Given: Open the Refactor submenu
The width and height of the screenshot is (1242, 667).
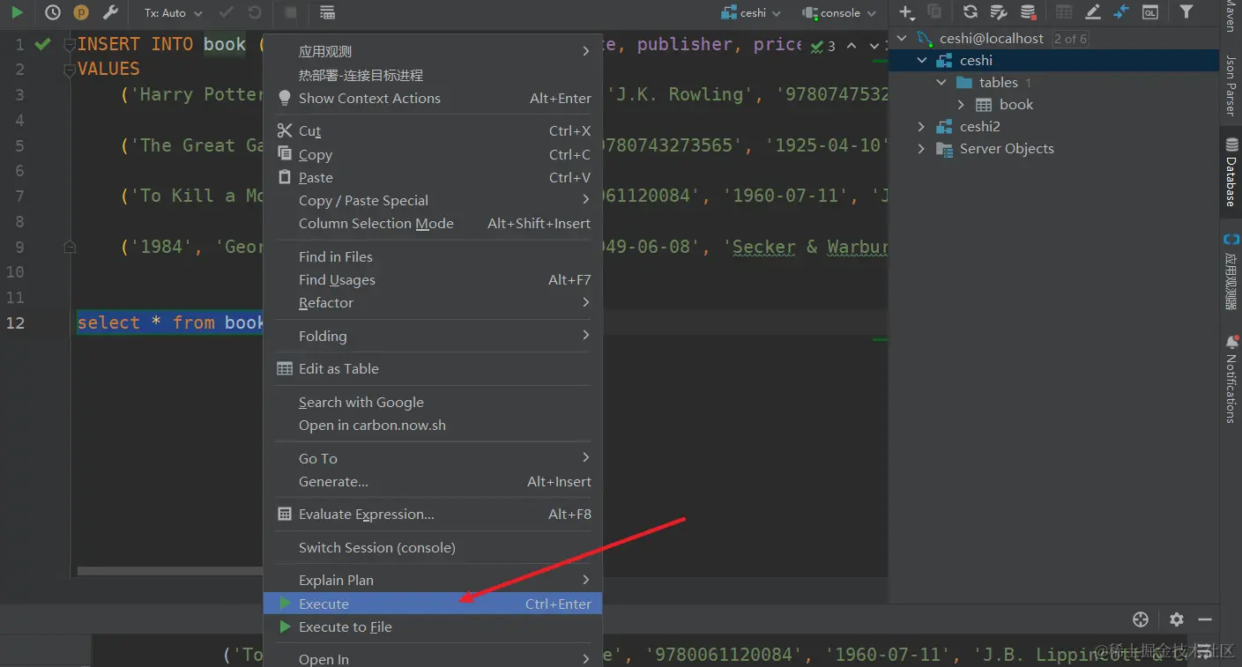Looking at the screenshot, I should 433,302.
